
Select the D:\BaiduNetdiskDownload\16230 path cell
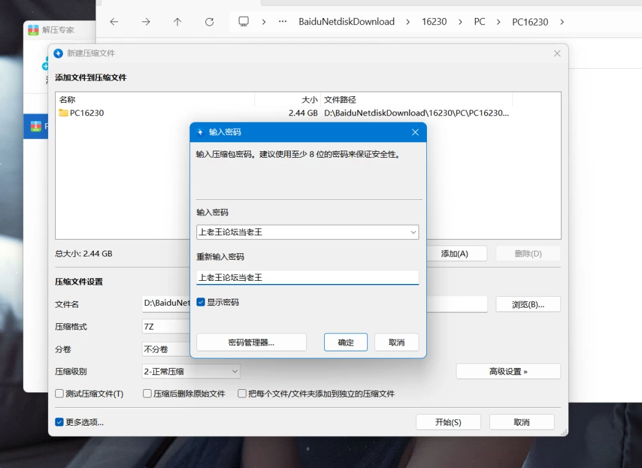pyautogui.click(x=417, y=113)
